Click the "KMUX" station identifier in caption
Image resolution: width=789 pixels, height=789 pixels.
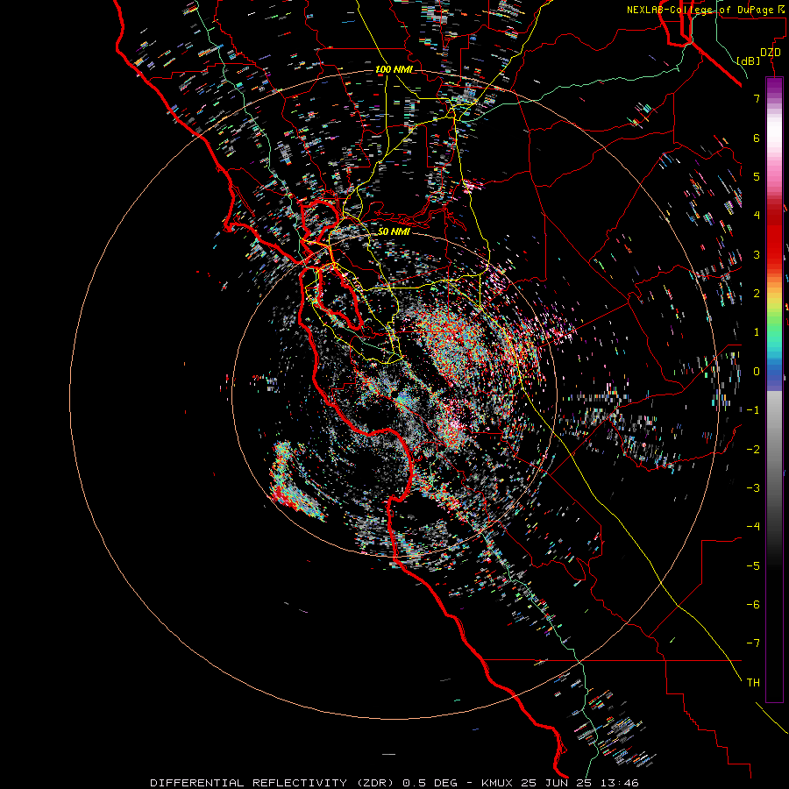pyautogui.click(x=497, y=783)
